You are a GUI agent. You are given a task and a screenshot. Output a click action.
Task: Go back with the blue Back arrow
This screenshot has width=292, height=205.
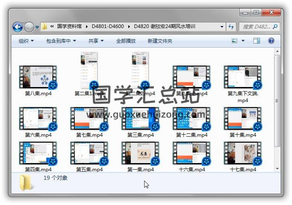[x=17, y=27]
